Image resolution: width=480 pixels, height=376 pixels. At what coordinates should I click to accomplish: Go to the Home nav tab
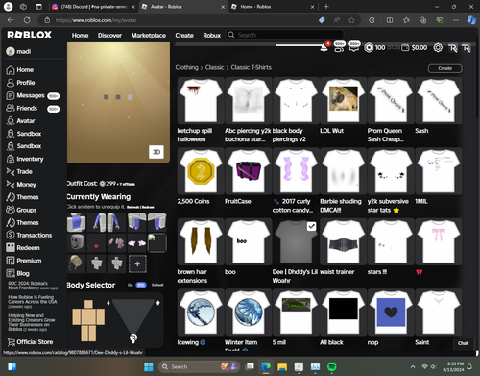(80, 35)
